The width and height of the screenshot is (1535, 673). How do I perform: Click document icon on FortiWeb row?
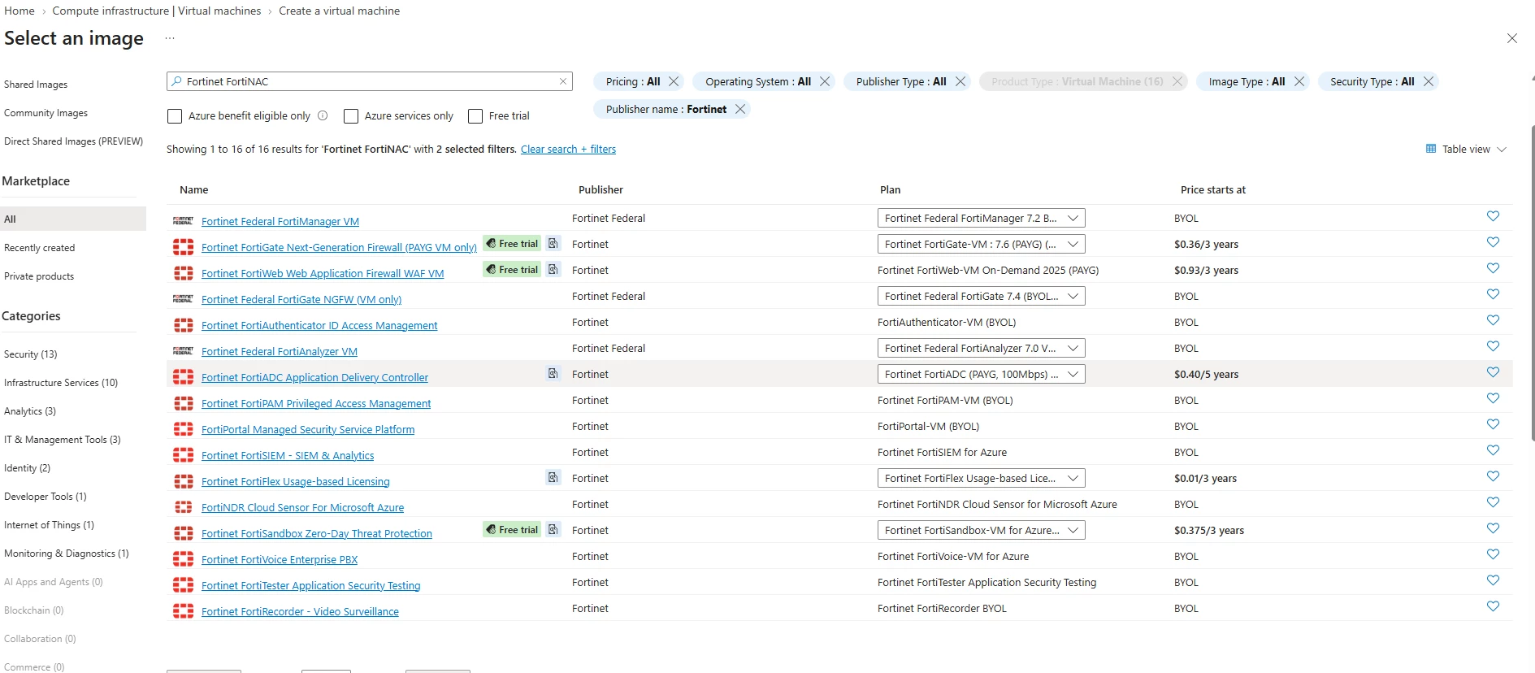pyautogui.click(x=553, y=269)
